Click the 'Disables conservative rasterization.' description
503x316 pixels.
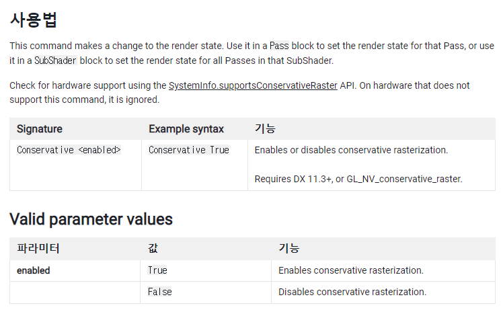pos(352,292)
